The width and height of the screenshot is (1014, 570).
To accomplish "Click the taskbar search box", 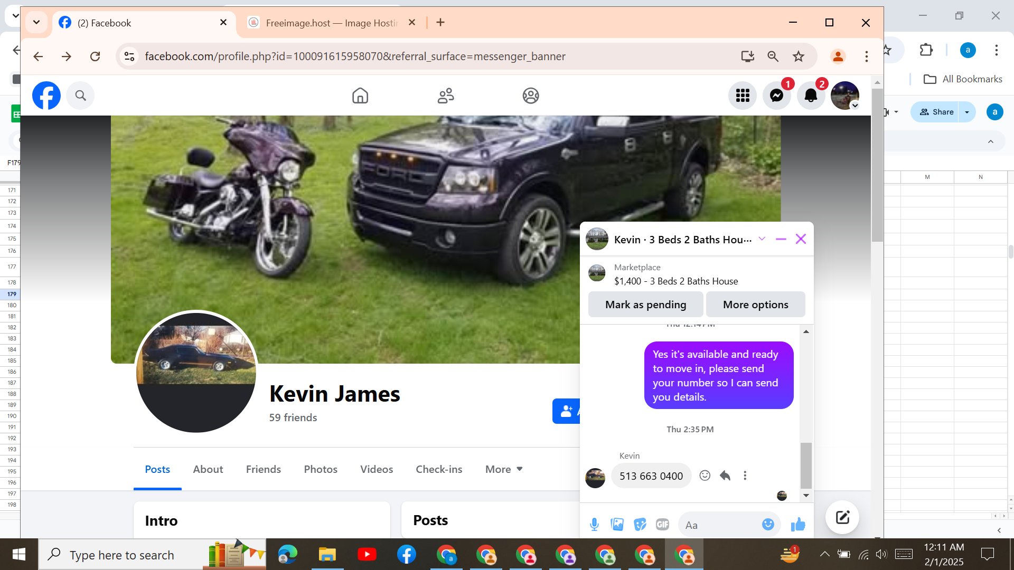I will click(152, 554).
